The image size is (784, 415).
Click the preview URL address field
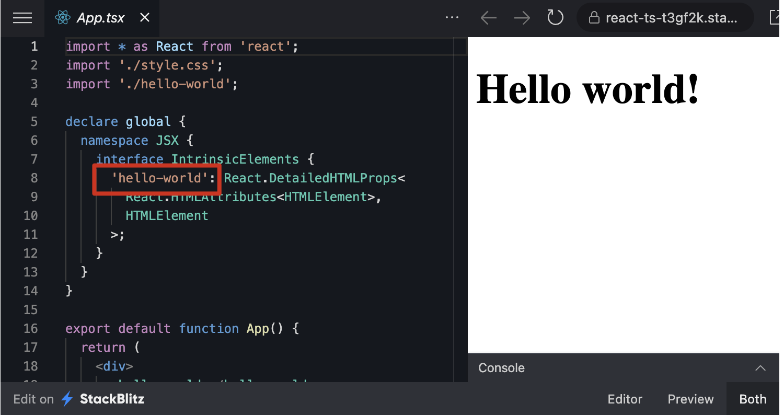point(672,18)
